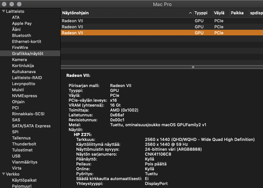Select Thunderbolt in the sidebar
263x188 pixels.
click(x=24, y=144)
